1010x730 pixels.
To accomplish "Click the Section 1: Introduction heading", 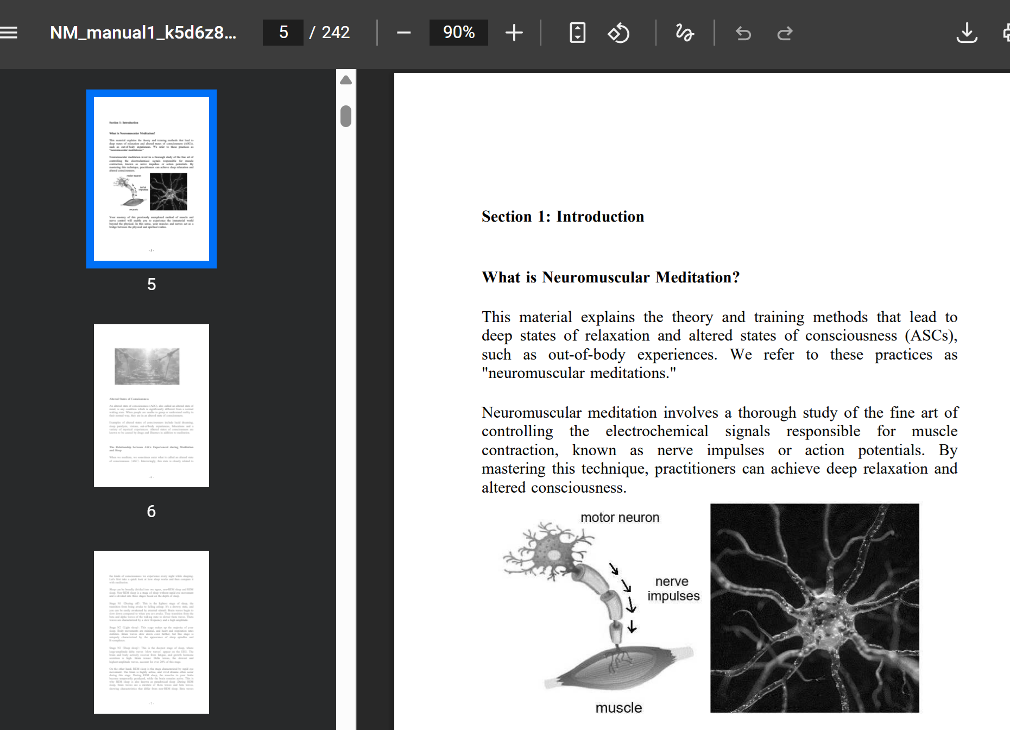I will click(x=563, y=217).
